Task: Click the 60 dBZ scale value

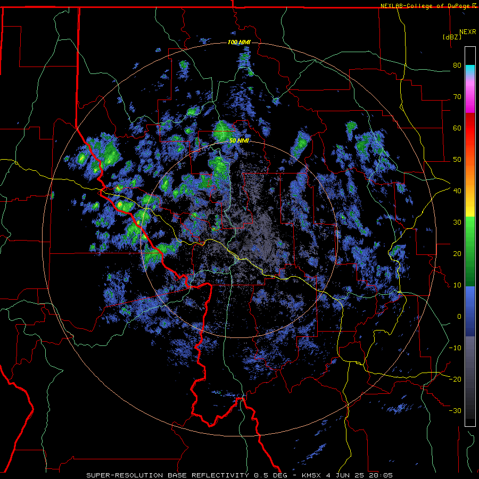Action: pos(457,128)
